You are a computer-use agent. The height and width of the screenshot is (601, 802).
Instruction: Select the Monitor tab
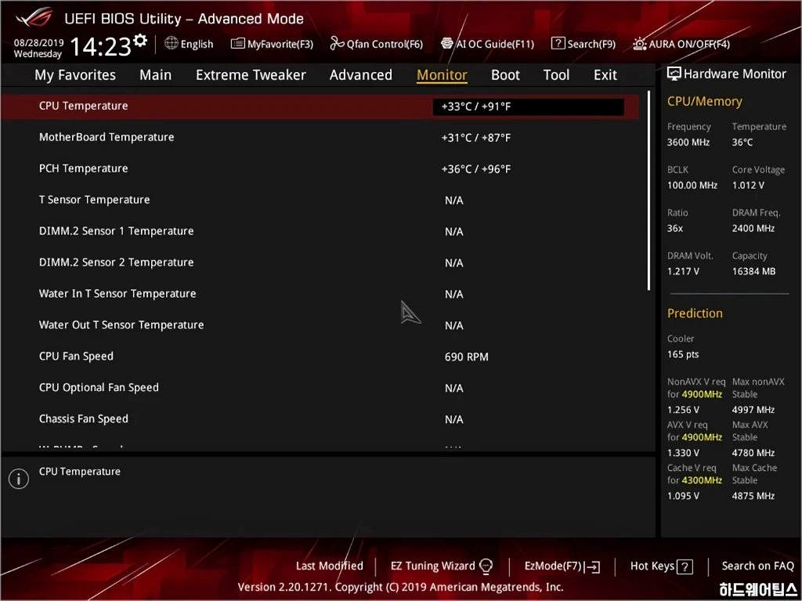tap(442, 75)
